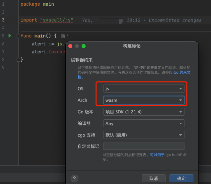The width and height of the screenshot is (211, 184).
Task: Open the Go 版本 SDK dropdown
Action: 144,112
